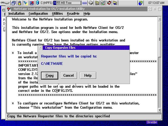Open the folder with documents icon in tray

pos(97,3)
